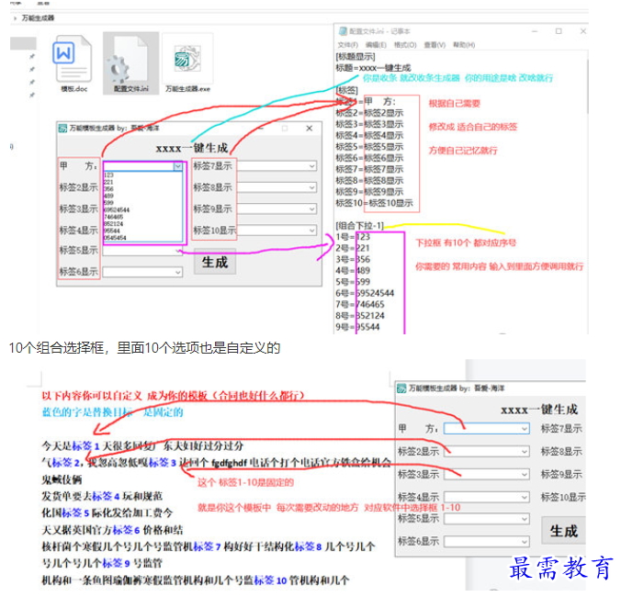This screenshot has width=621, height=597.
Task: Click app icon of generator beside the Word template
Action: [401, 388]
